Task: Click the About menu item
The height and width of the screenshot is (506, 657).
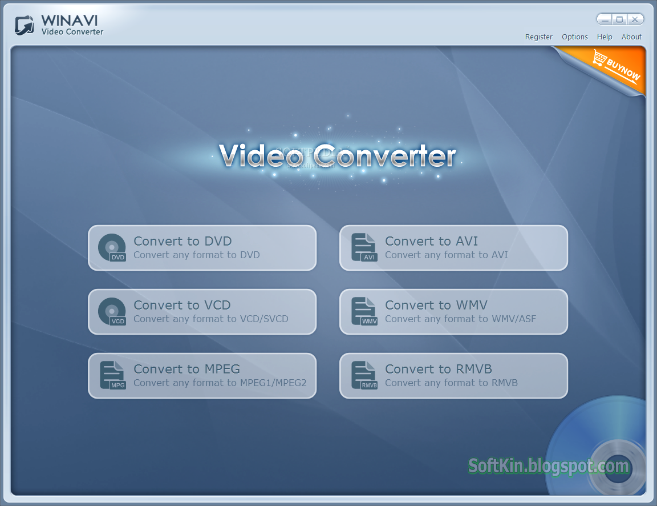Action: pyautogui.click(x=631, y=37)
